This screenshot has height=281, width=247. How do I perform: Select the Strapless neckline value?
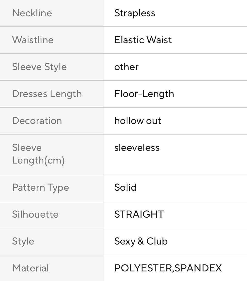click(x=135, y=13)
